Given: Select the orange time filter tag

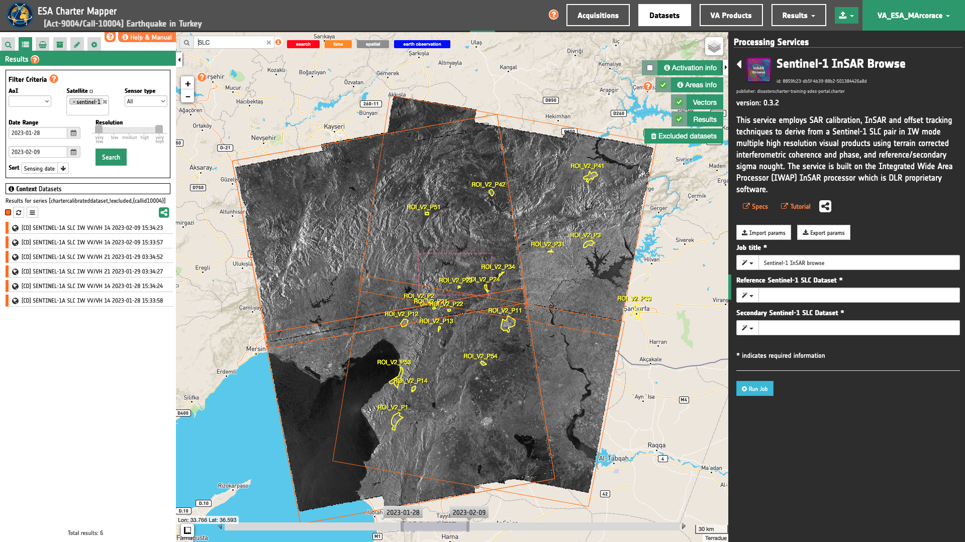Looking at the screenshot, I should [x=338, y=44].
